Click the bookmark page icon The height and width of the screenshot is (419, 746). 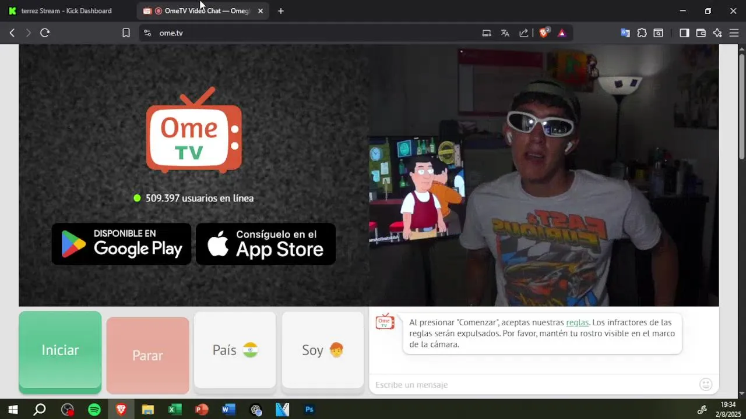coord(126,33)
